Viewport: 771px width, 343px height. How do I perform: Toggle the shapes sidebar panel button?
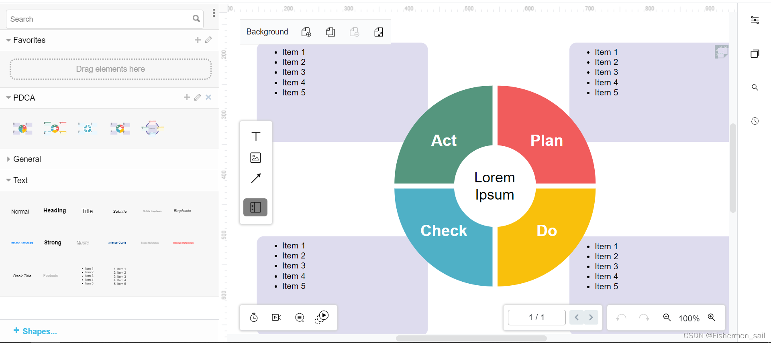255,207
